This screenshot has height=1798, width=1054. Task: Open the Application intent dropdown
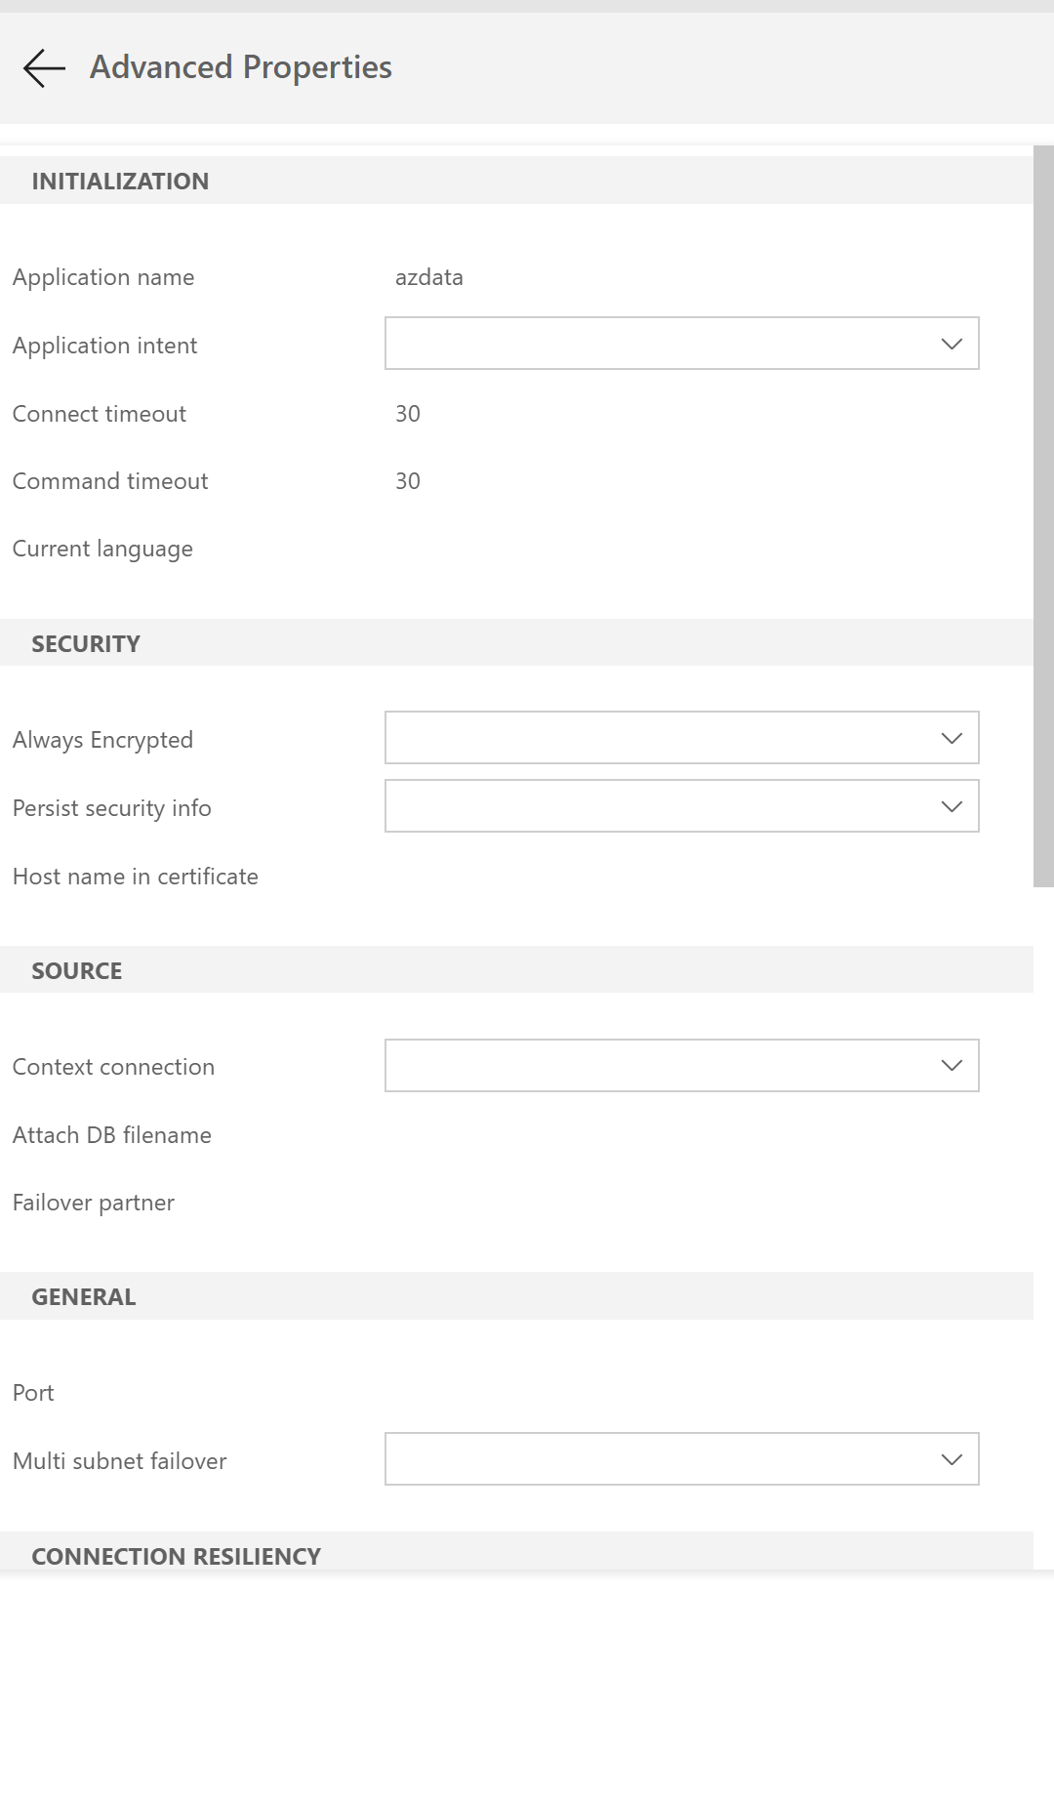pyautogui.click(x=681, y=344)
